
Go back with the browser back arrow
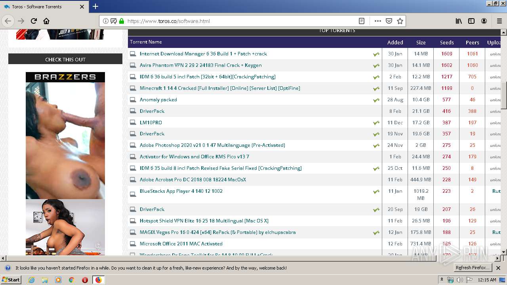point(8,21)
